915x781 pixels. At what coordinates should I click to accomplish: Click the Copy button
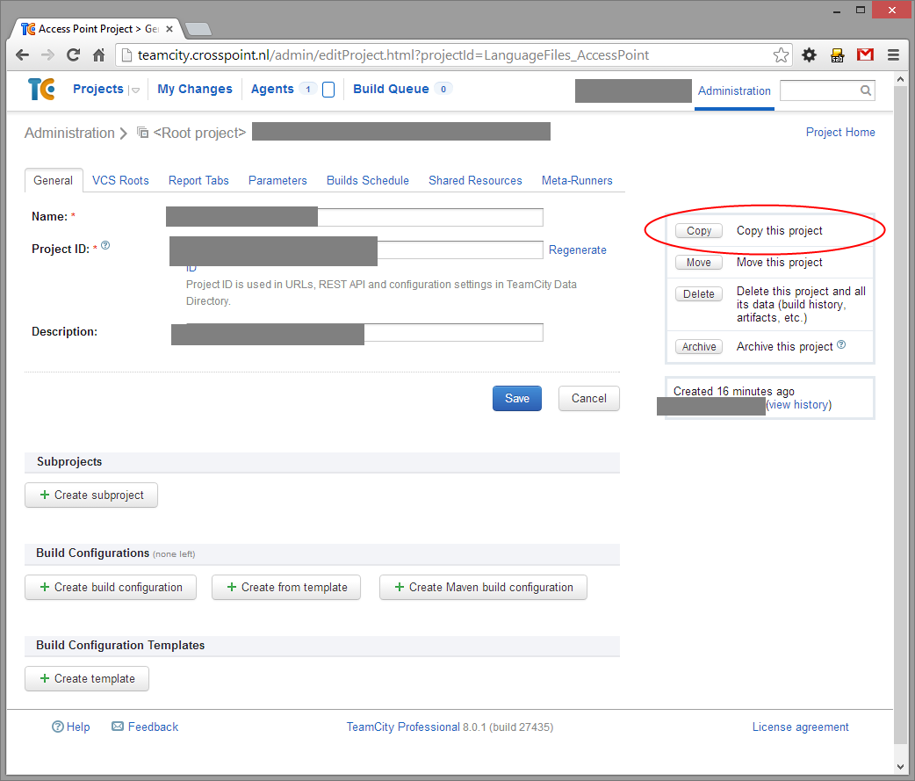(698, 230)
